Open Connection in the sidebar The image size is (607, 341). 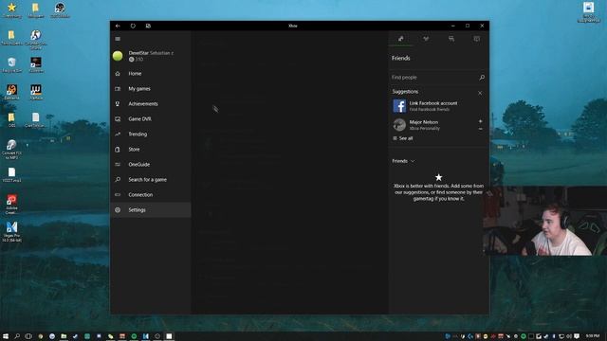coord(151,194)
